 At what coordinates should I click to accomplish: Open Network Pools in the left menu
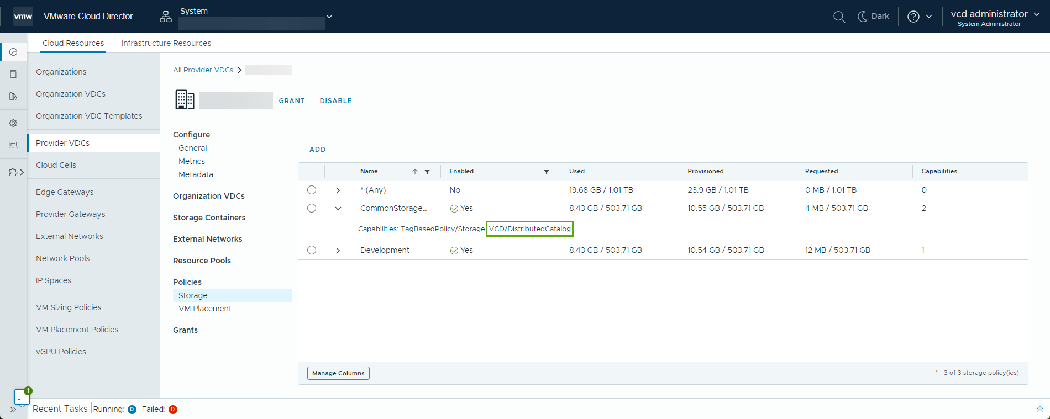pos(62,258)
